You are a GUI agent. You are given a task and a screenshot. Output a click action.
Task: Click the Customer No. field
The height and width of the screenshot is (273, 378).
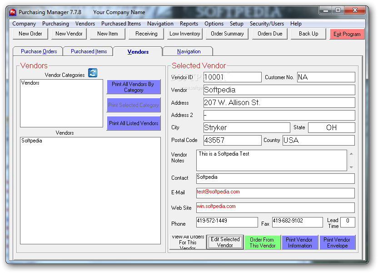326,77
